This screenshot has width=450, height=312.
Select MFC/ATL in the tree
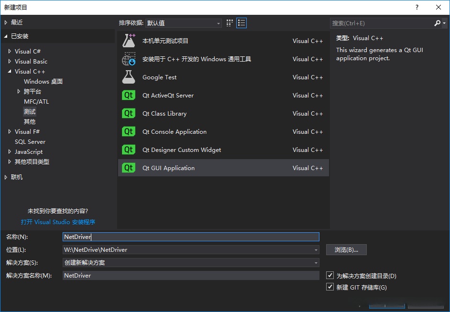(36, 101)
